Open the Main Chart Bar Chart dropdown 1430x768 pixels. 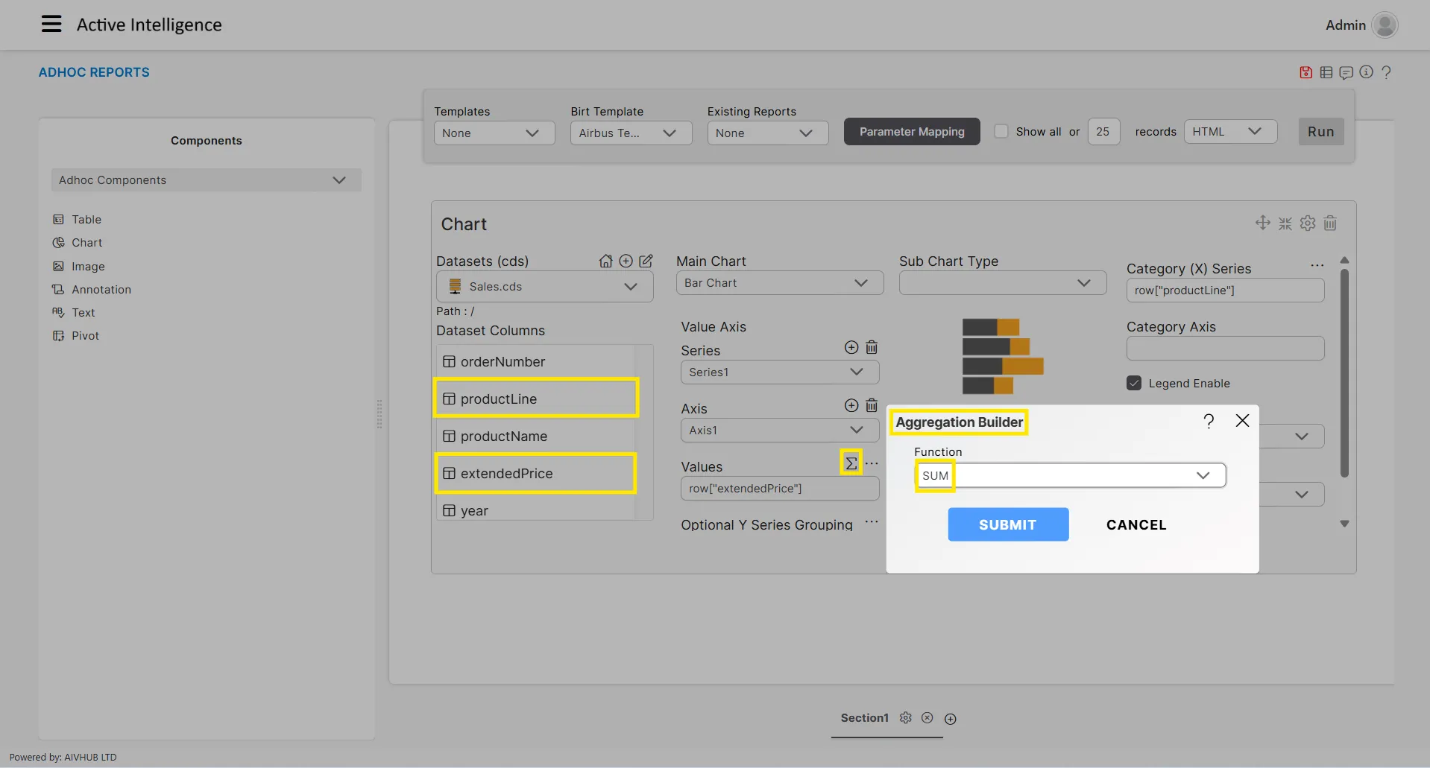click(779, 283)
